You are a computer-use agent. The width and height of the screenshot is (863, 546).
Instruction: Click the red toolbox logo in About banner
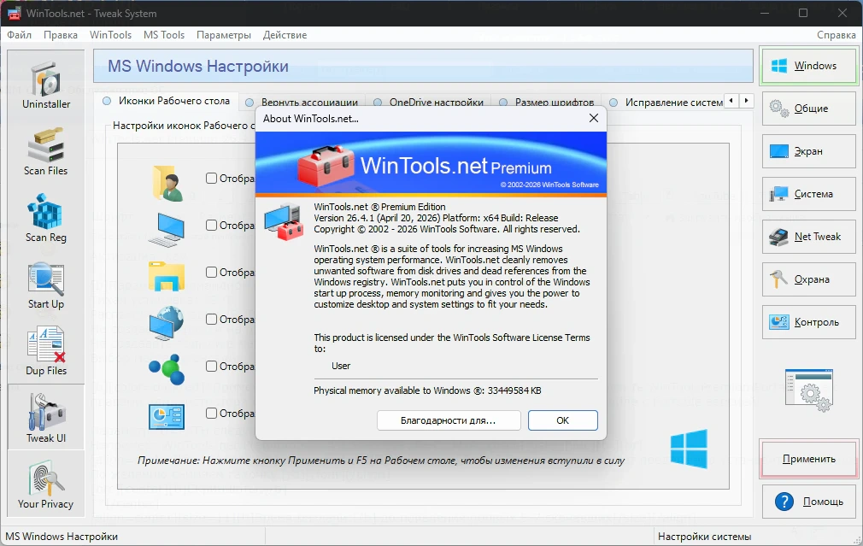click(326, 165)
